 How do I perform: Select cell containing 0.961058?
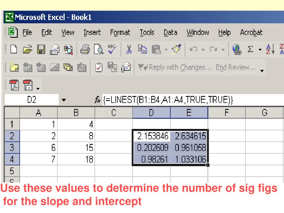[x=189, y=148]
